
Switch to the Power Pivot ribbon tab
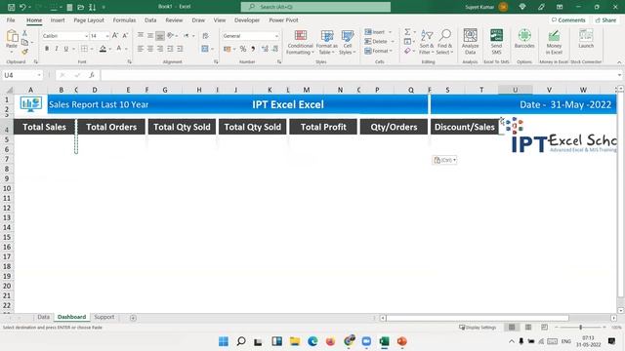click(283, 19)
